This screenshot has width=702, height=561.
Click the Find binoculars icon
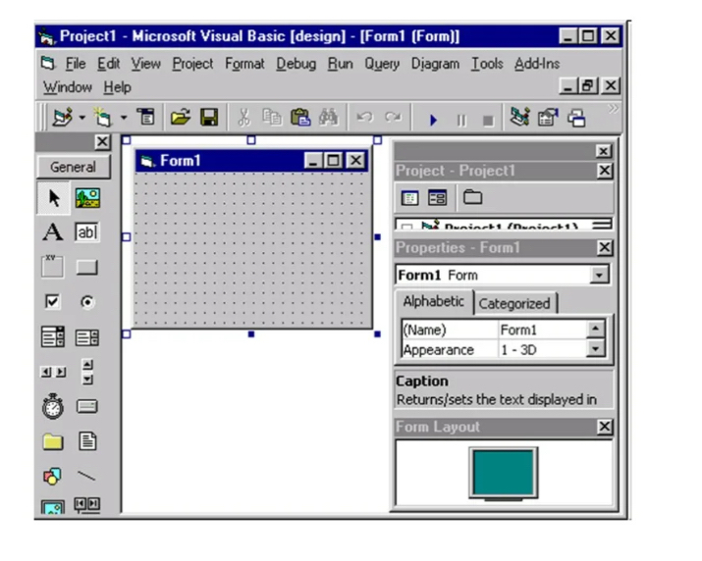[329, 118]
